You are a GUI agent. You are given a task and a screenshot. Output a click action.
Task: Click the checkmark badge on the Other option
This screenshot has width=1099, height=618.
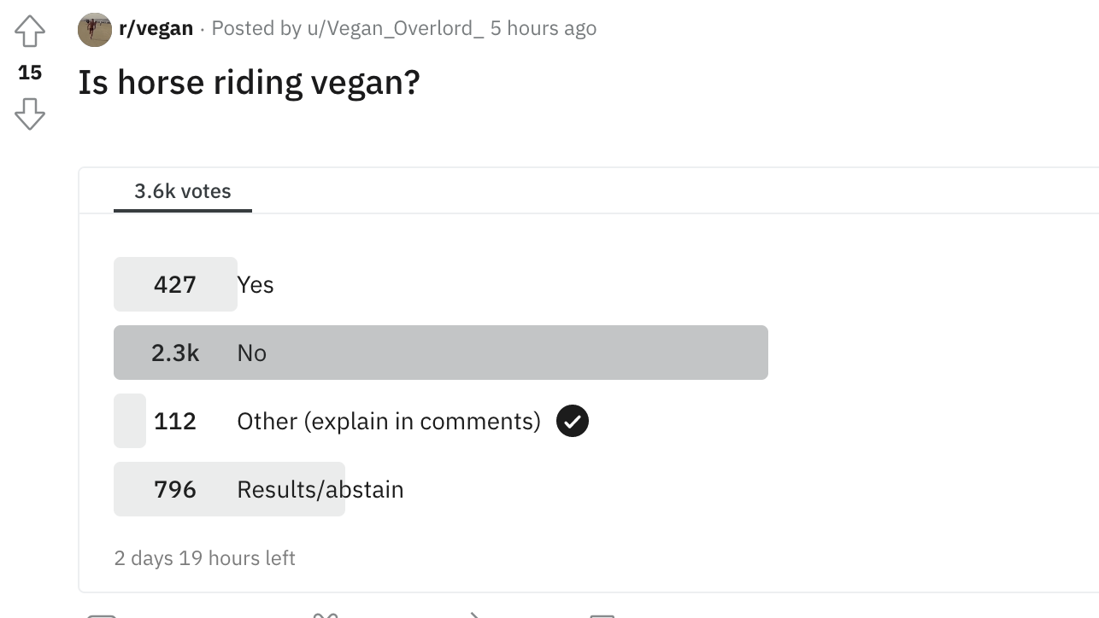pos(573,420)
